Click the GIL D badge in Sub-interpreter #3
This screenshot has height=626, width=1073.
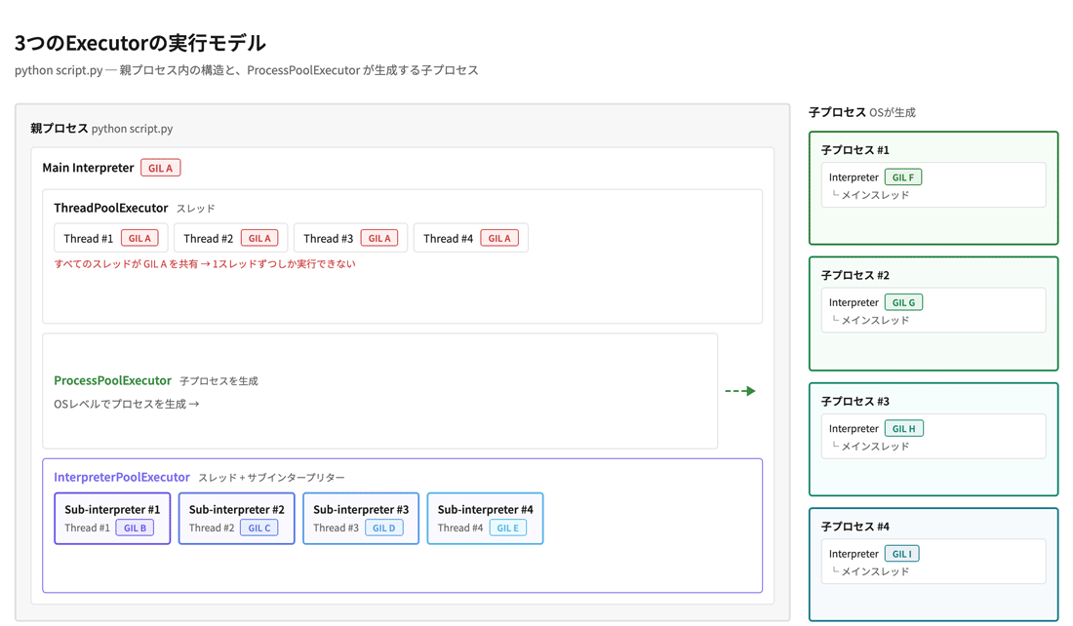[x=383, y=528]
